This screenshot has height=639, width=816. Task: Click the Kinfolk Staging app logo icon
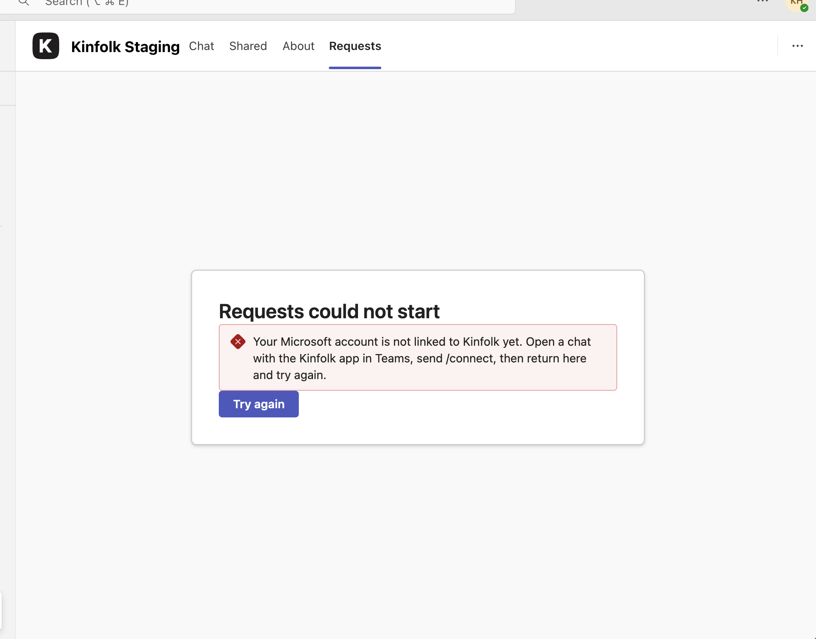(x=46, y=46)
